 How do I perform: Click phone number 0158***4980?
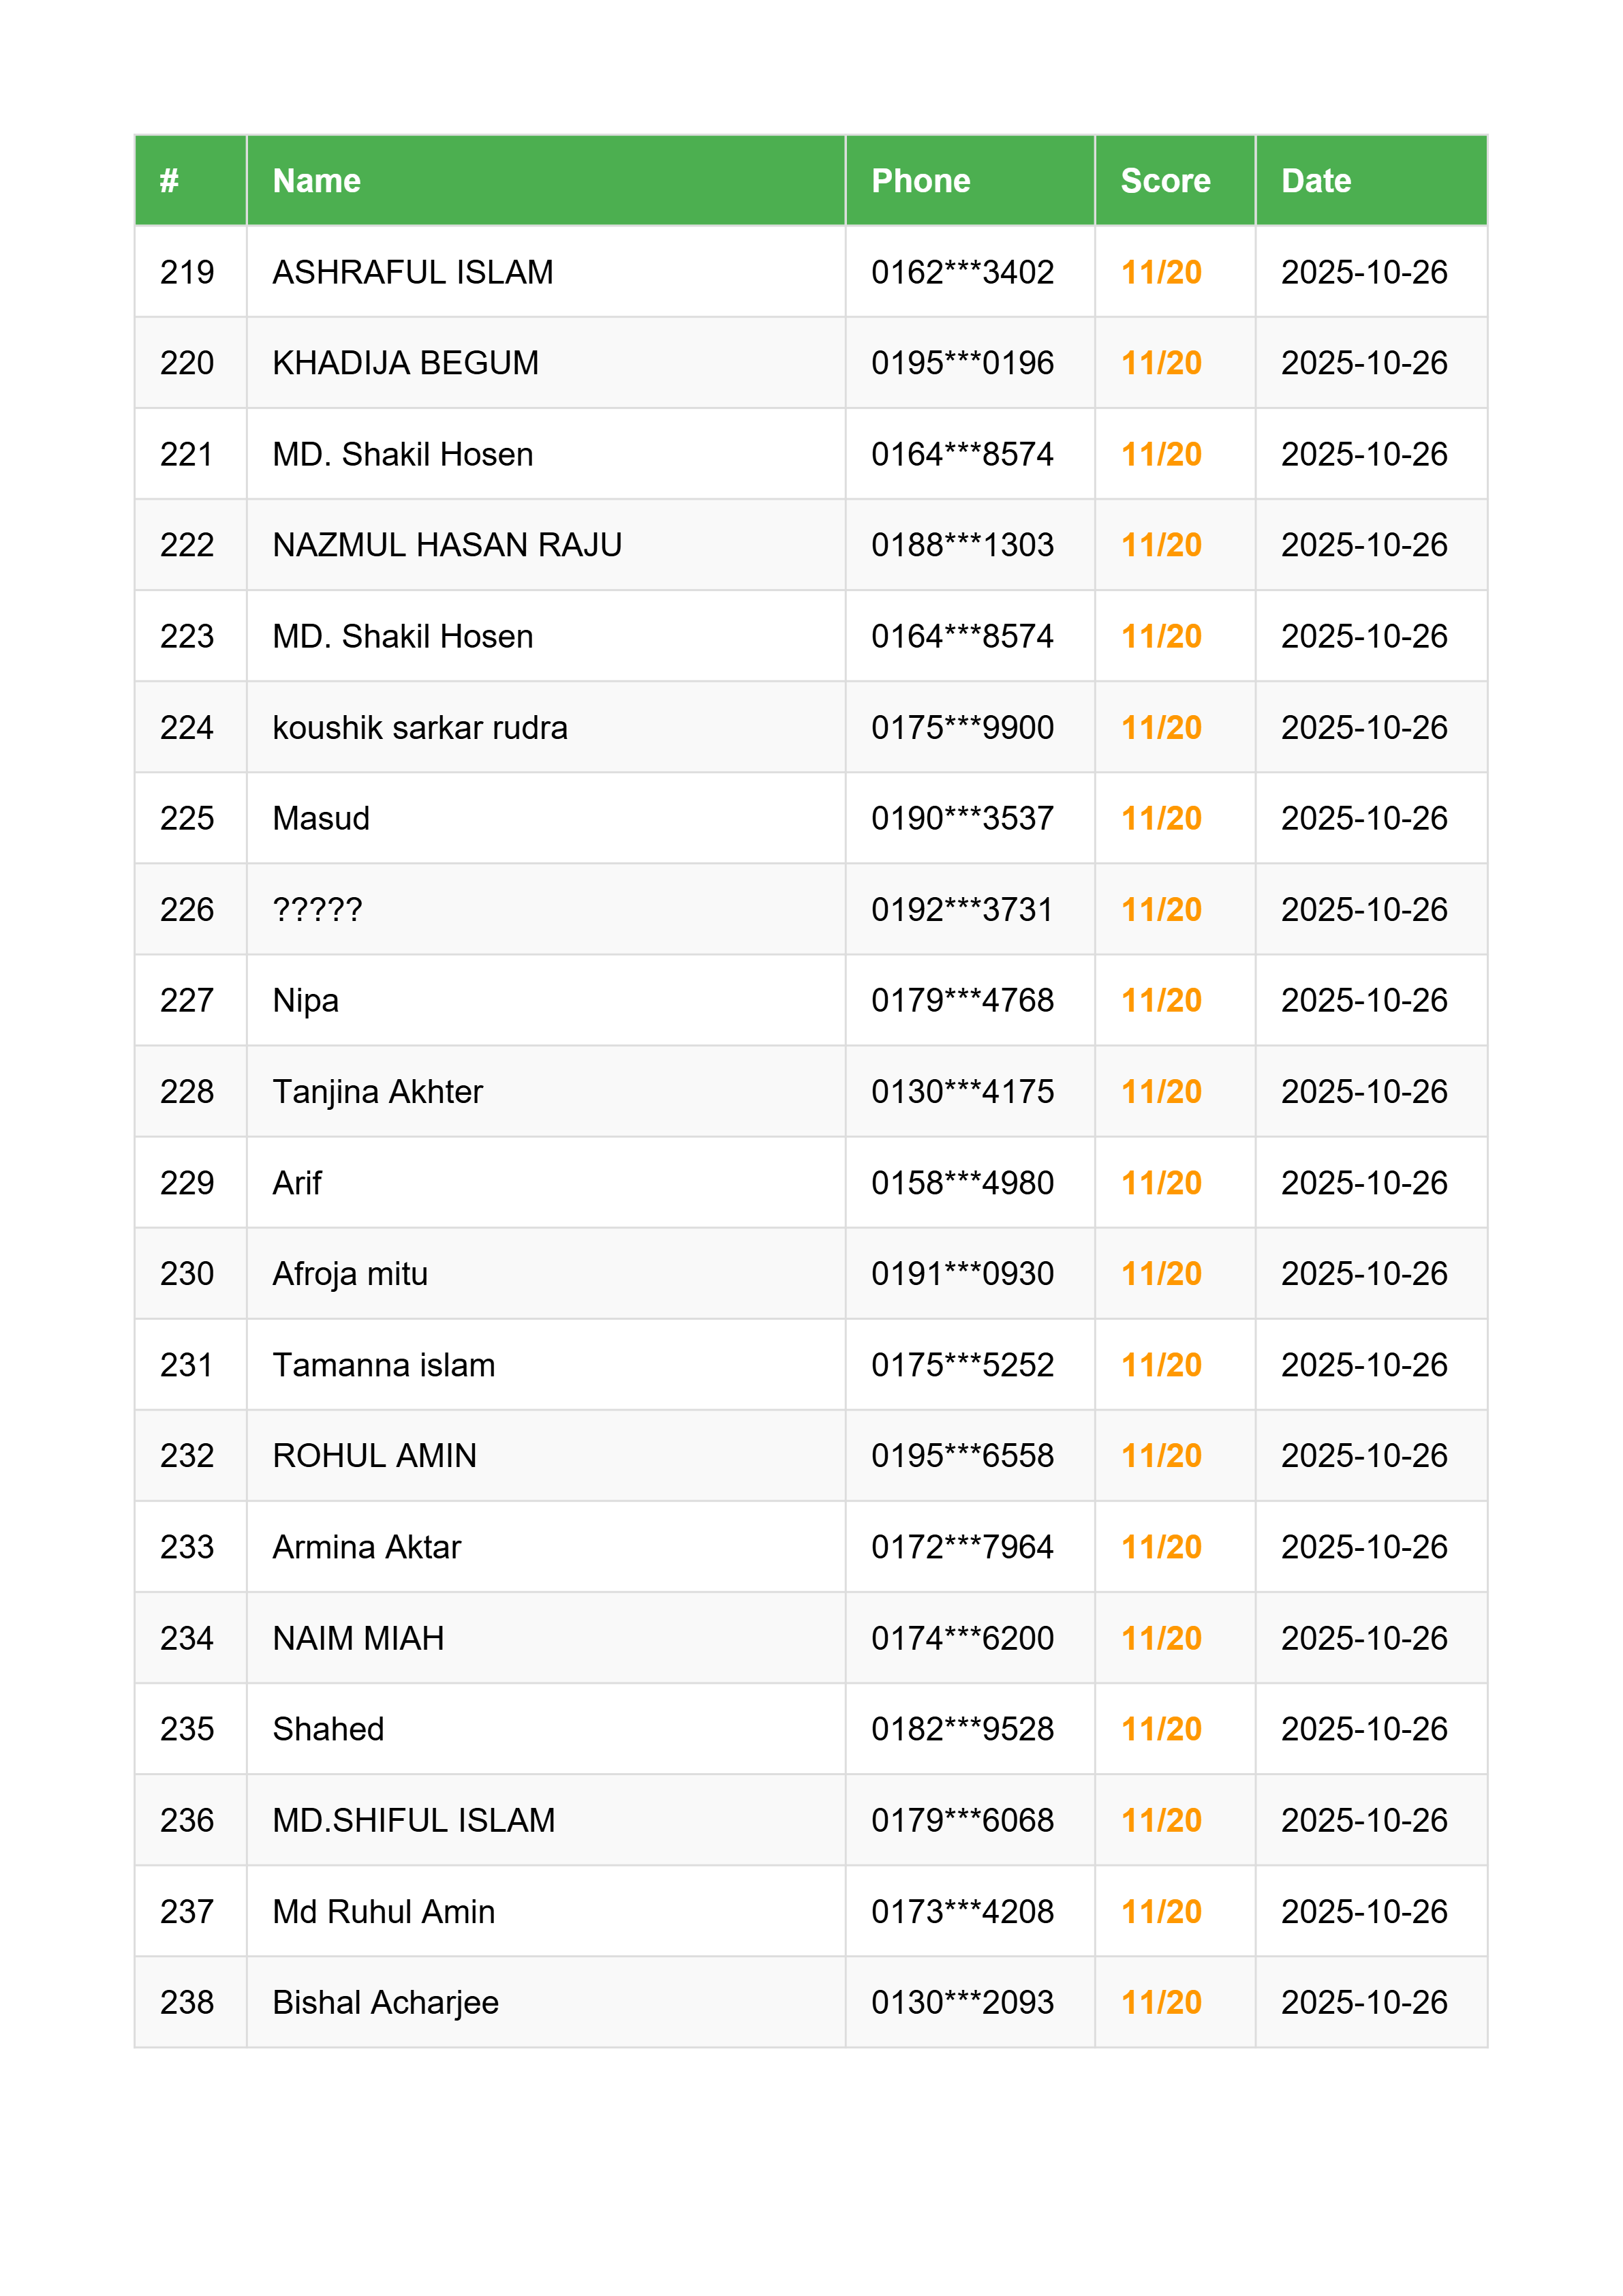(961, 1182)
